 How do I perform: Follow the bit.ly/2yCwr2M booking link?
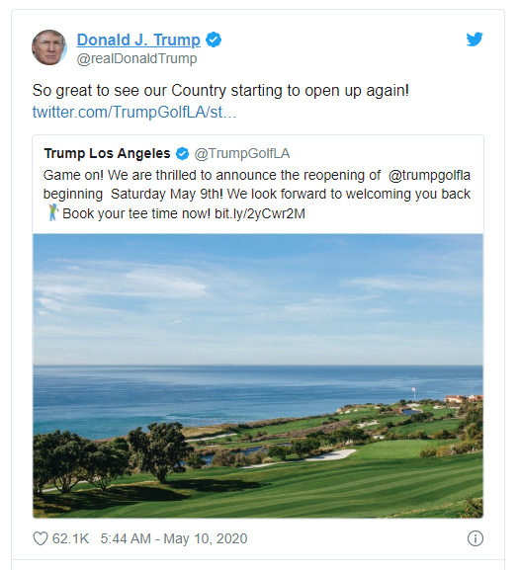(260, 213)
